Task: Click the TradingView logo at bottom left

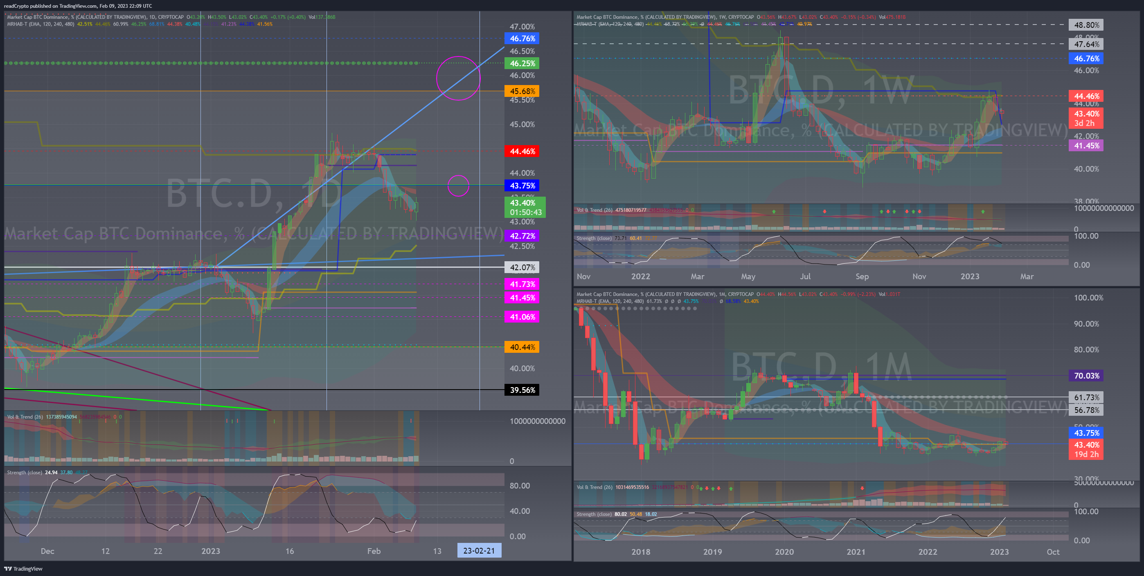Action: (23, 569)
